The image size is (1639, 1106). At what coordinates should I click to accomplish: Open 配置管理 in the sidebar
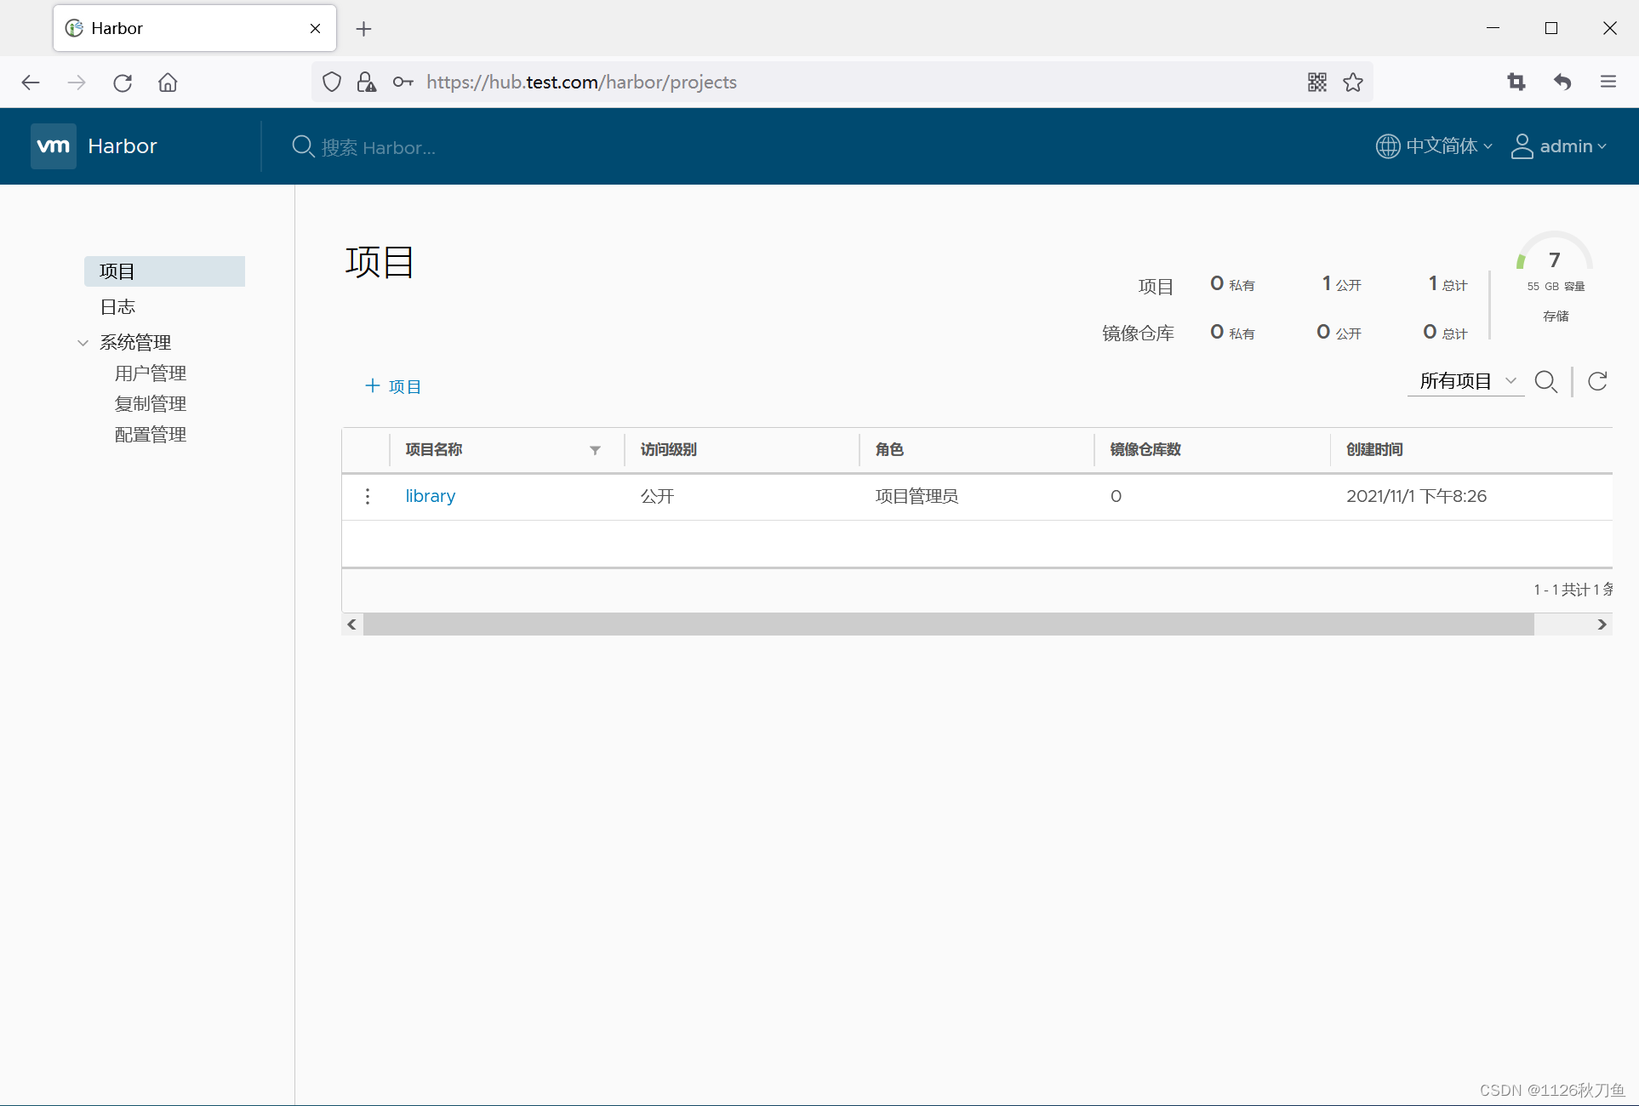[x=151, y=435]
